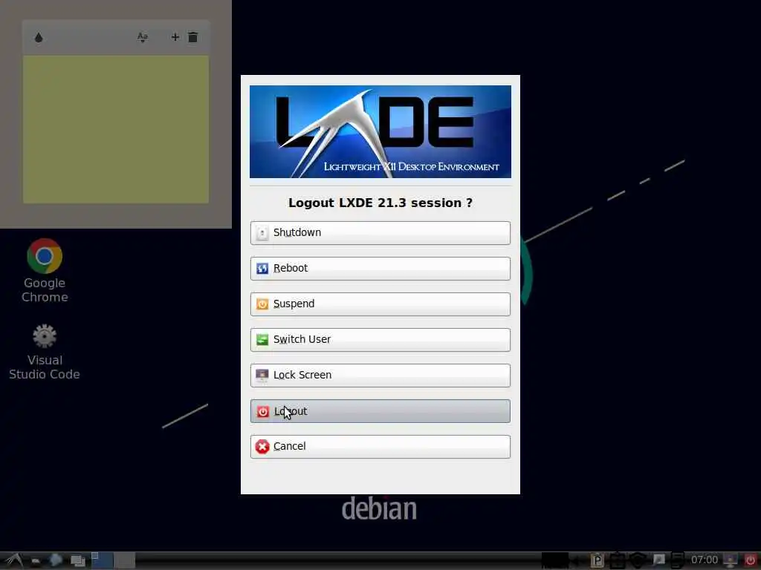
Task: Switch to the first workspace in pager
Action: point(103,560)
